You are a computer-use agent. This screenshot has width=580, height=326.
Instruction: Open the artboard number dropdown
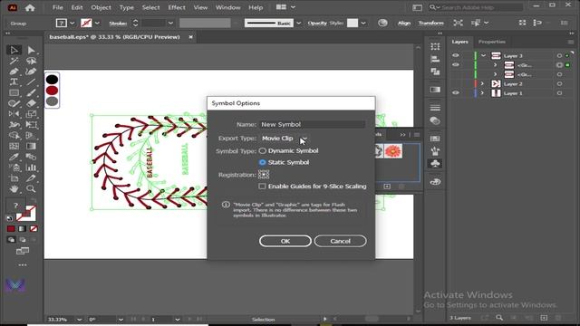point(178,320)
